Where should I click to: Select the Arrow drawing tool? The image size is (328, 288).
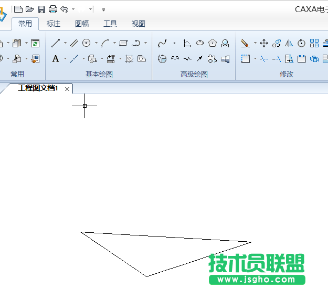[x=200, y=59]
